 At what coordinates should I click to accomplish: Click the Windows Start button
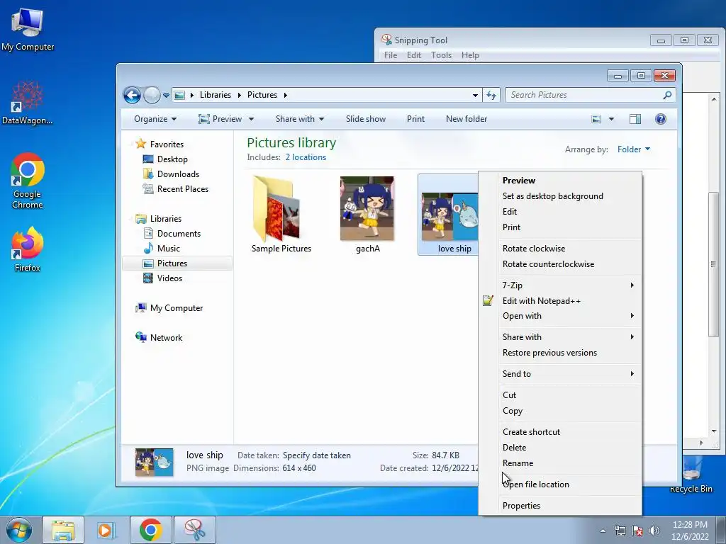point(19,530)
